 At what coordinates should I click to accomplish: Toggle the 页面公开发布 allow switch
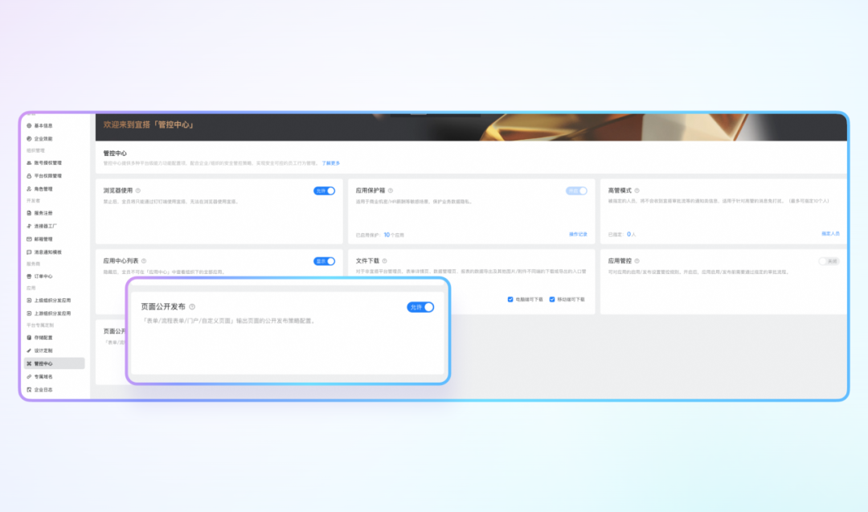point(420,307)
